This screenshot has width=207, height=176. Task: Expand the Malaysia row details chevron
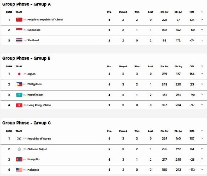coord(202,169)
